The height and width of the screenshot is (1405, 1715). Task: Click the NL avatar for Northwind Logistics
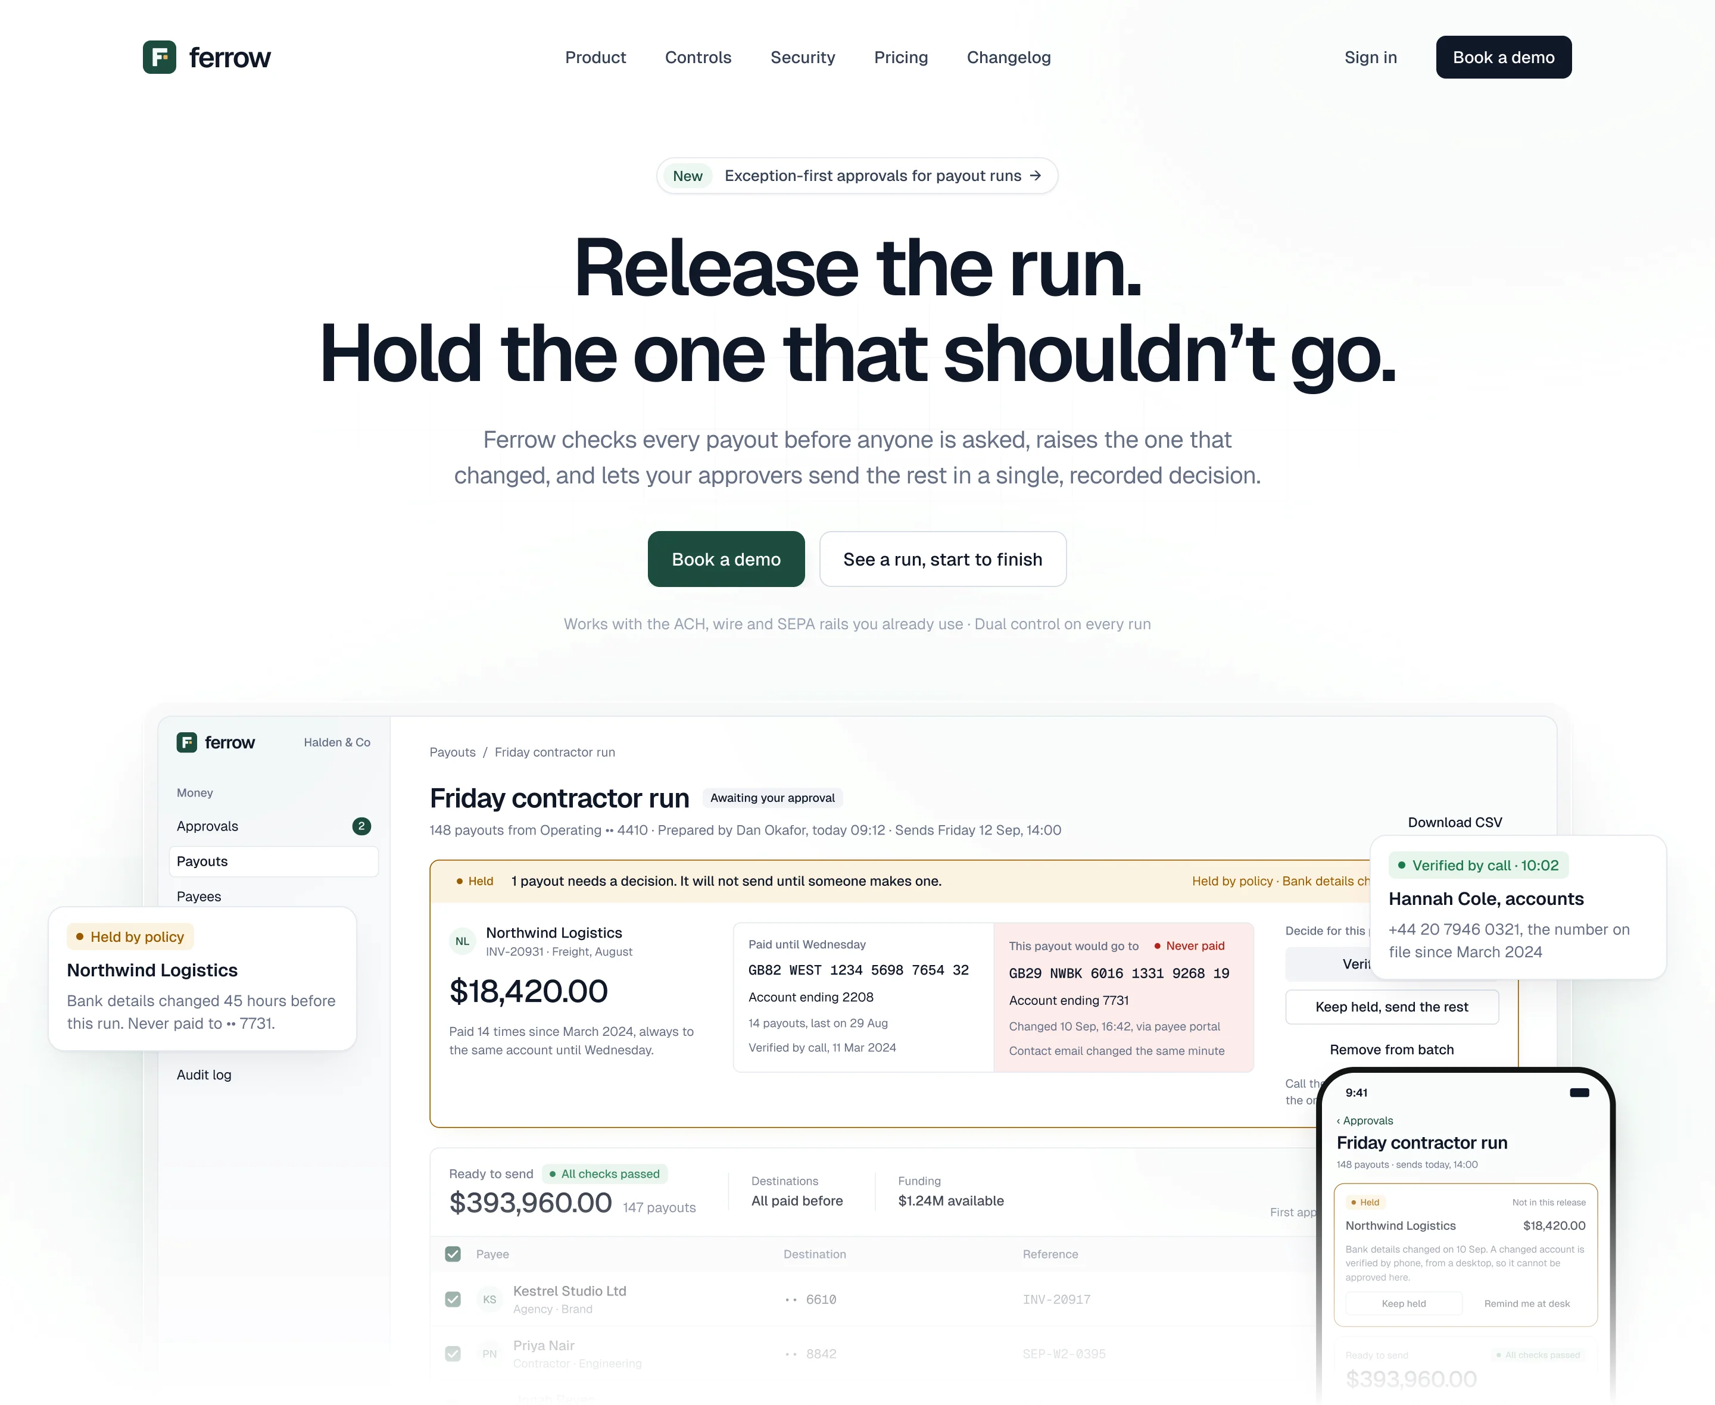[x=462, y=941]
